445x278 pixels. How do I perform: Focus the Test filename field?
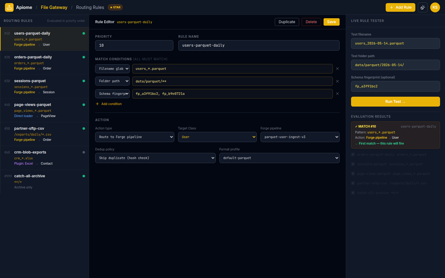point(396,43)
